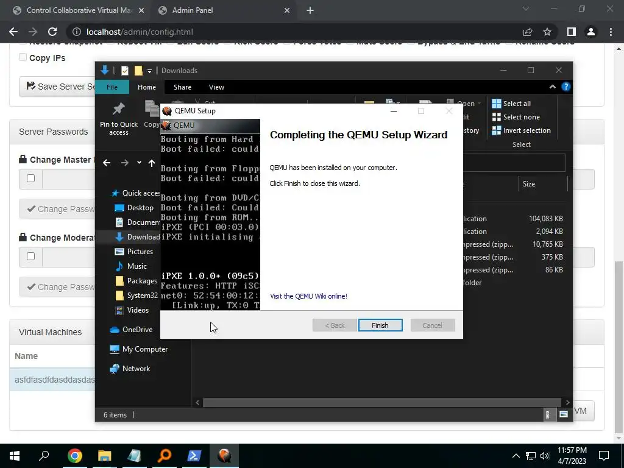Screen dimensions: 624x468
Task: Click the volume icon in system tray
Action: [545, 456]
